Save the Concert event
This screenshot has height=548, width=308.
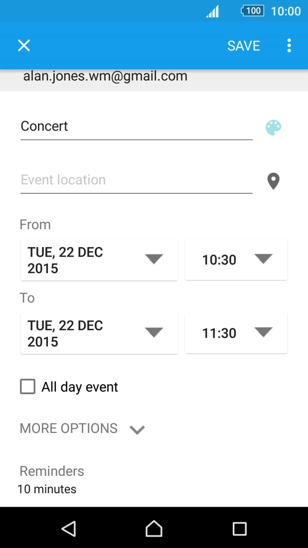click(243, 46)
